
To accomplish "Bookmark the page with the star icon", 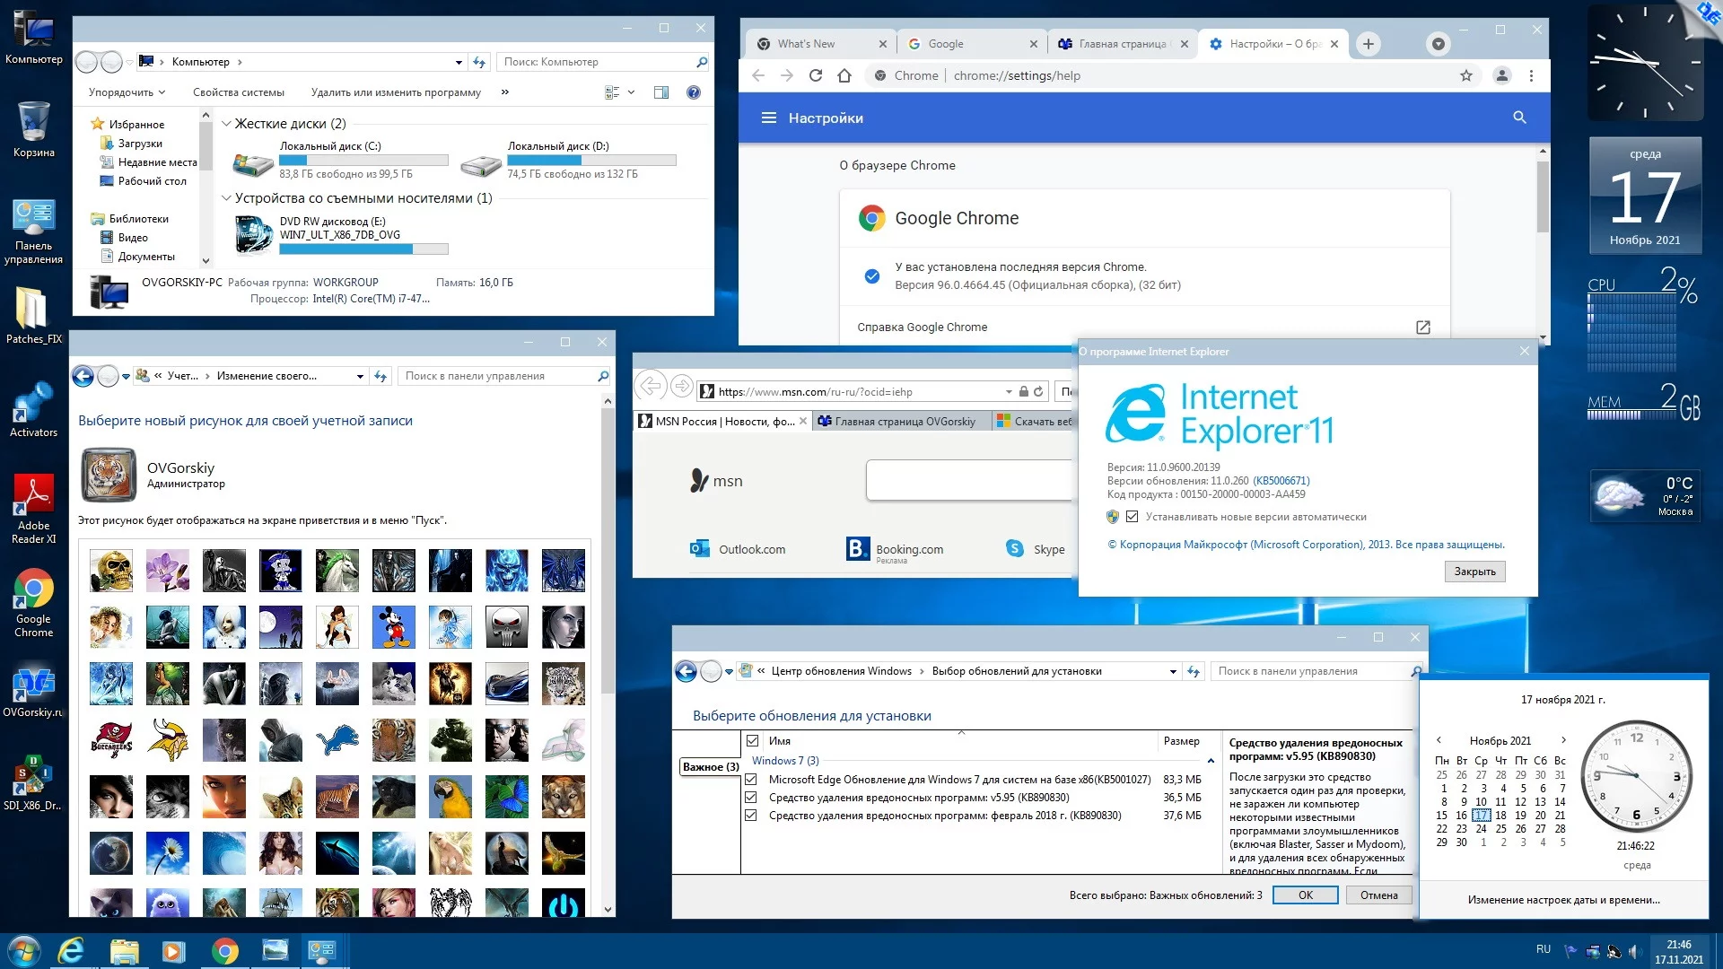I will [x=1466, y=75].
